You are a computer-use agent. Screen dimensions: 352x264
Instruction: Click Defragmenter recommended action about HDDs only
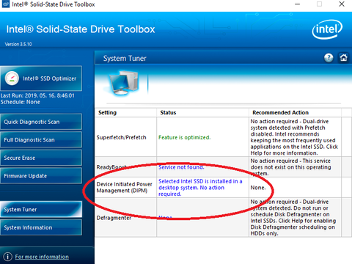pos(293,218)
